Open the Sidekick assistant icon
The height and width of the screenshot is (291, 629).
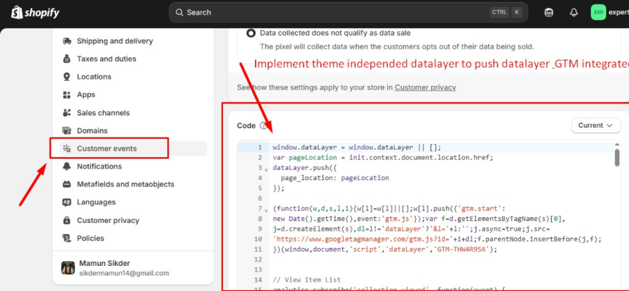point(549,12)
